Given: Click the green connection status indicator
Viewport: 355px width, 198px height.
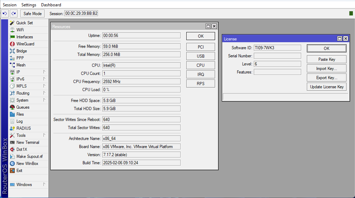Looking at the screenshot, I should pos(351,13).
